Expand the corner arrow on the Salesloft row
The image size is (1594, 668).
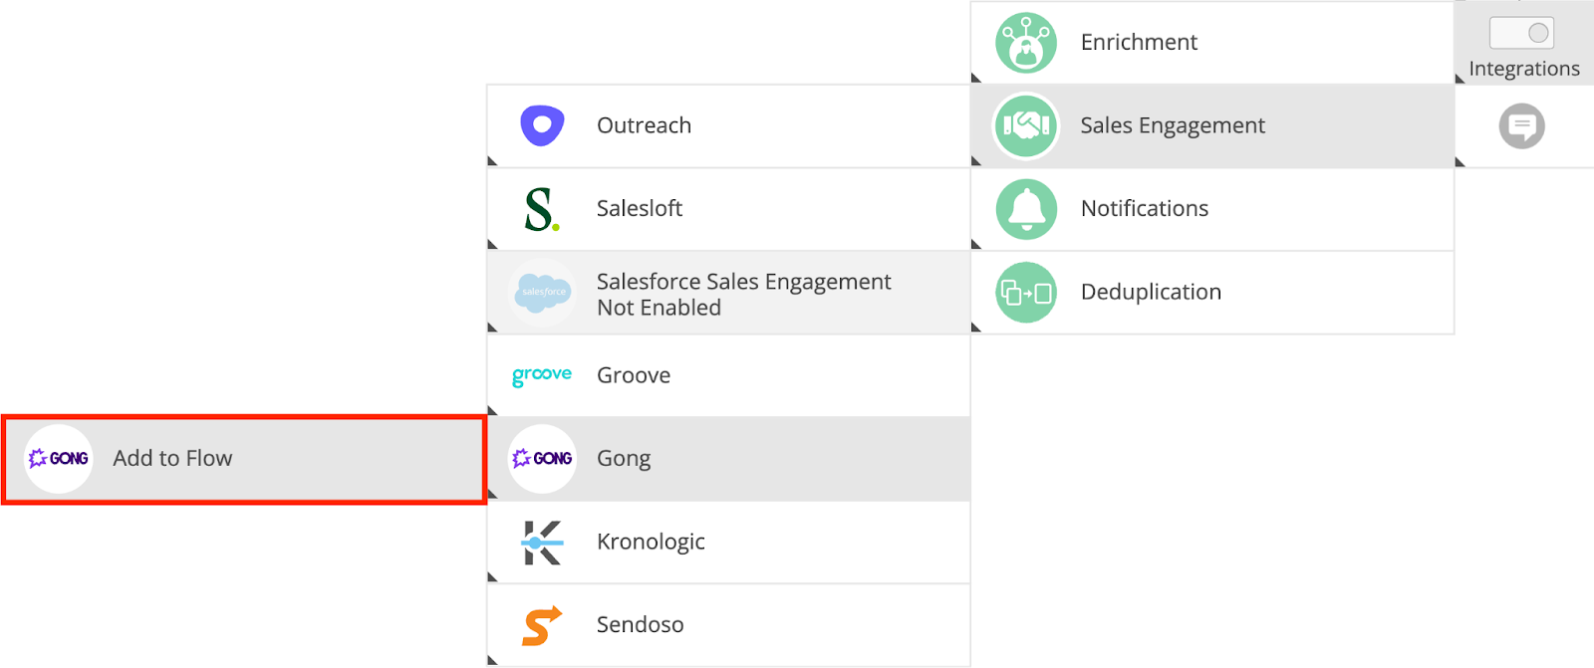click(x=491, y=245)
